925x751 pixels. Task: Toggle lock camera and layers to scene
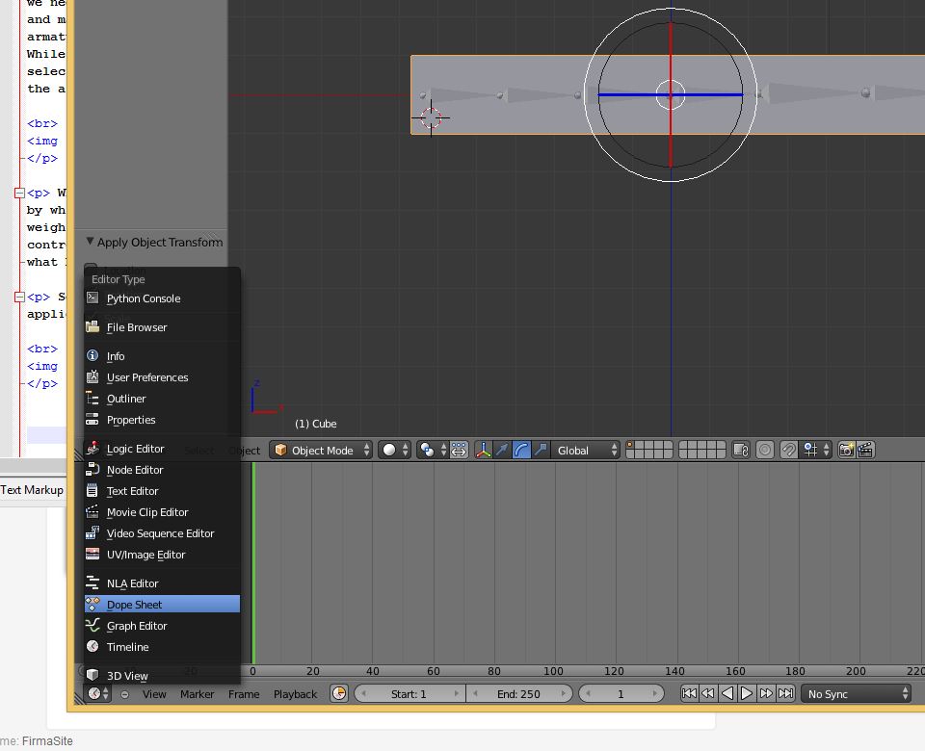(741, 451)
